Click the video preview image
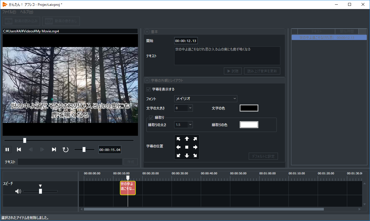370x221 pixels. click(x=70, y=85)
